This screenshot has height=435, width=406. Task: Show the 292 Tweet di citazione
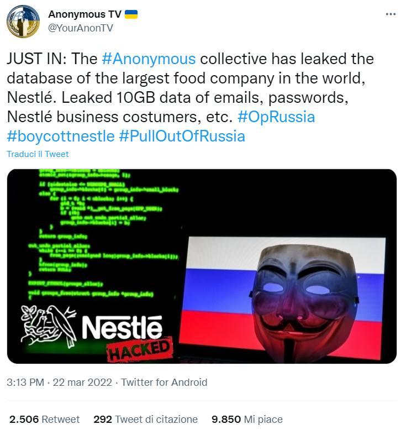pos(145,420)
